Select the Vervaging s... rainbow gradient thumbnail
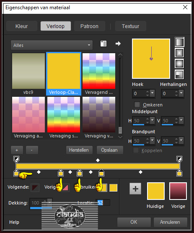 [x=64, y=114]
